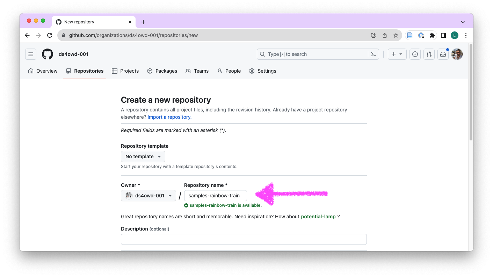This screenshot has height=277, width=493.
Task: Reload the page
Action: pyautogui.click(x=50, y=35)
